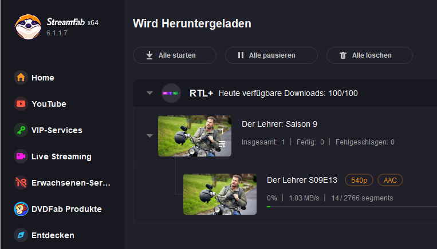The height and width of the screenshot is (249, 437).
Task: Pause all downloads with Alle pausieren
Action: tap(271, 55)
